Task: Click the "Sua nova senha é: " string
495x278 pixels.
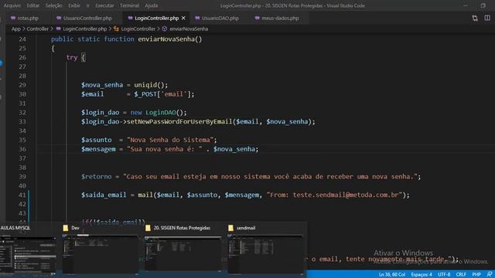Action: (165, 149)
